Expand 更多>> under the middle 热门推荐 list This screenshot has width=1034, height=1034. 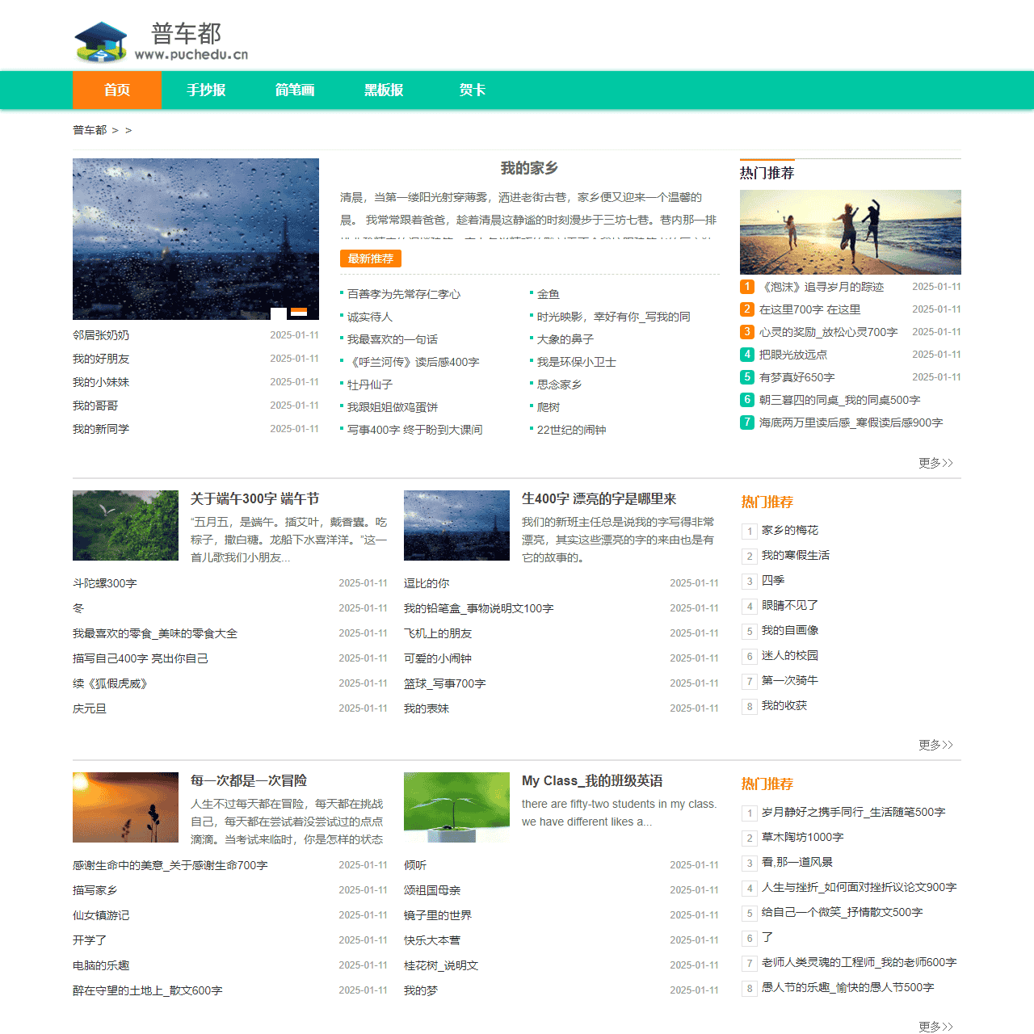coord(935,746)
